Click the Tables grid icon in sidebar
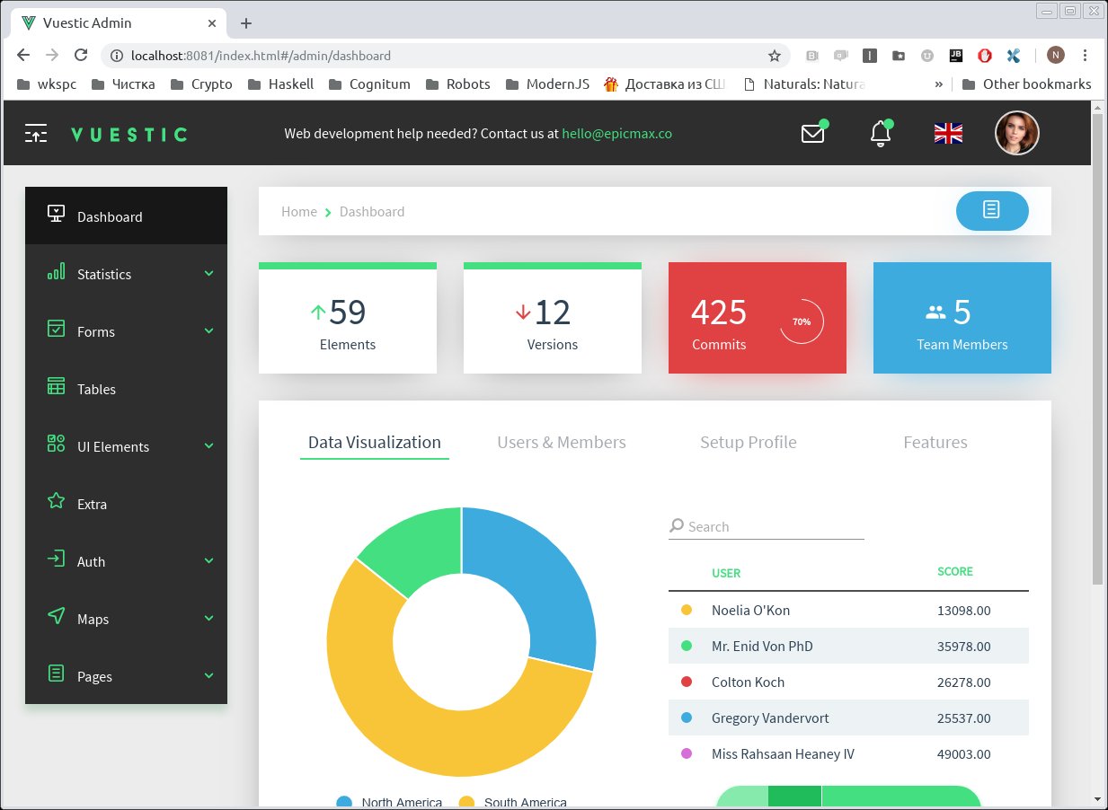 point(56,387)
